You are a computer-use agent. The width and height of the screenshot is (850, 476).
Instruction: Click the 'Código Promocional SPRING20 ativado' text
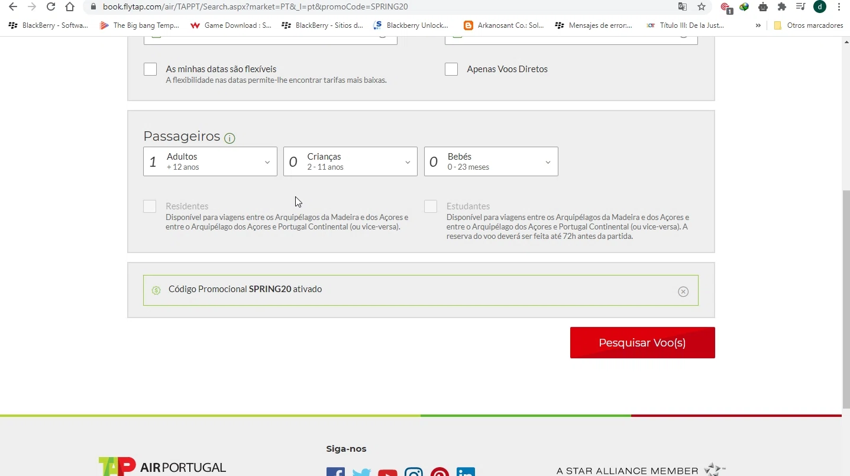(x=245, y=289)
